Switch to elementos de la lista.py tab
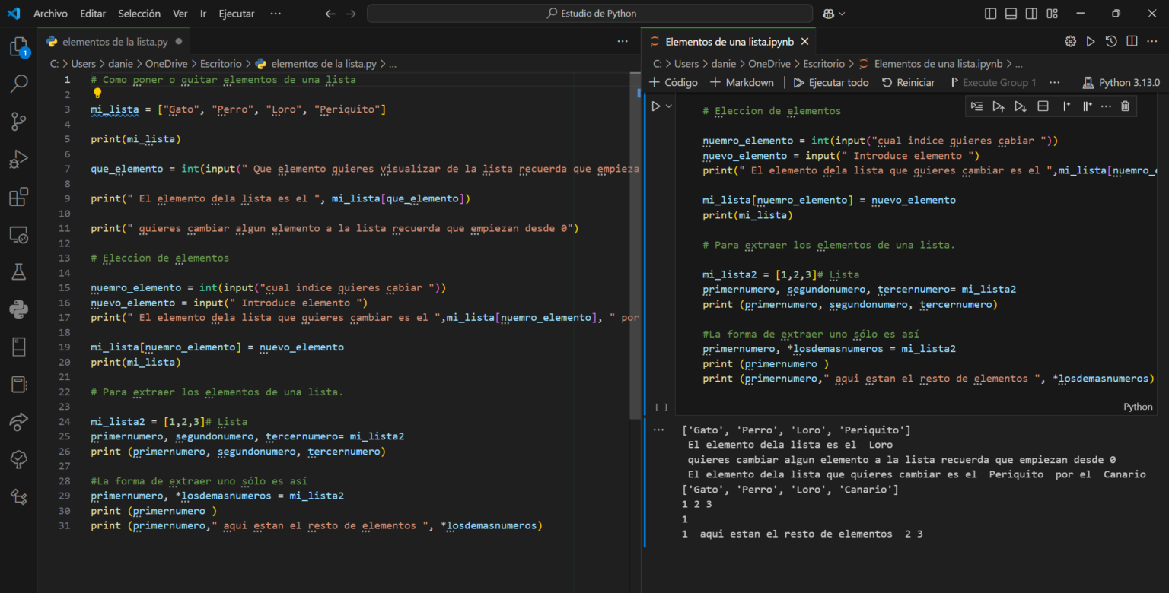The height and width of the screenshot is (593, 1169). (114, 42)
